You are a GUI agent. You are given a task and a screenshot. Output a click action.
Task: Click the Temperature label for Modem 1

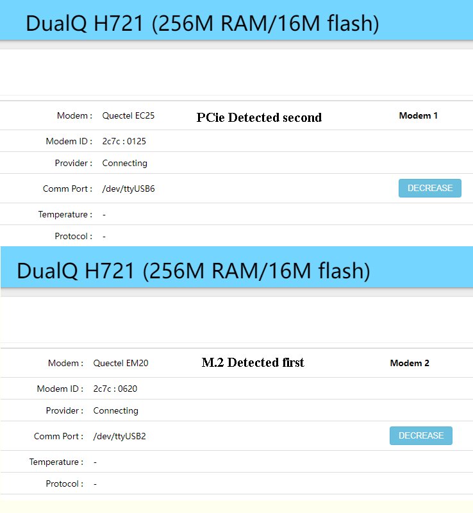coord(65,214)
